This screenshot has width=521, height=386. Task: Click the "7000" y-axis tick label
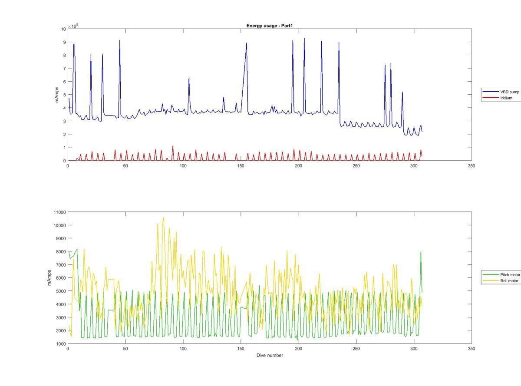point(61,265)
